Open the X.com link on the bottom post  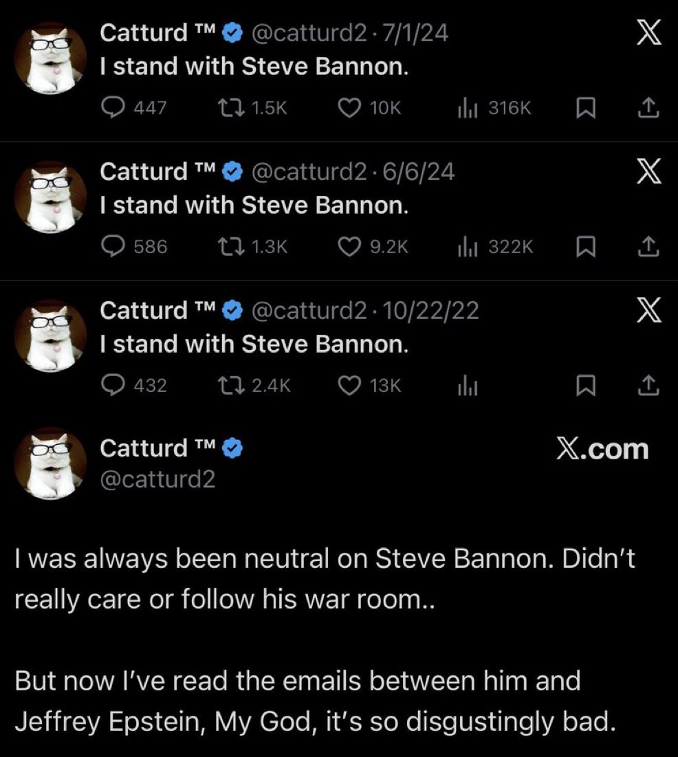point(602,448)
